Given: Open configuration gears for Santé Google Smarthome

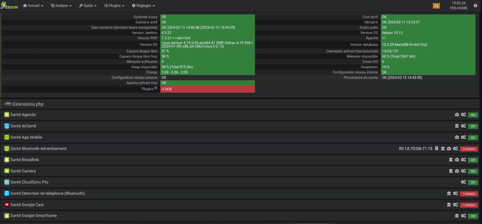Looking at the screenshot, I should click(463, 216).
